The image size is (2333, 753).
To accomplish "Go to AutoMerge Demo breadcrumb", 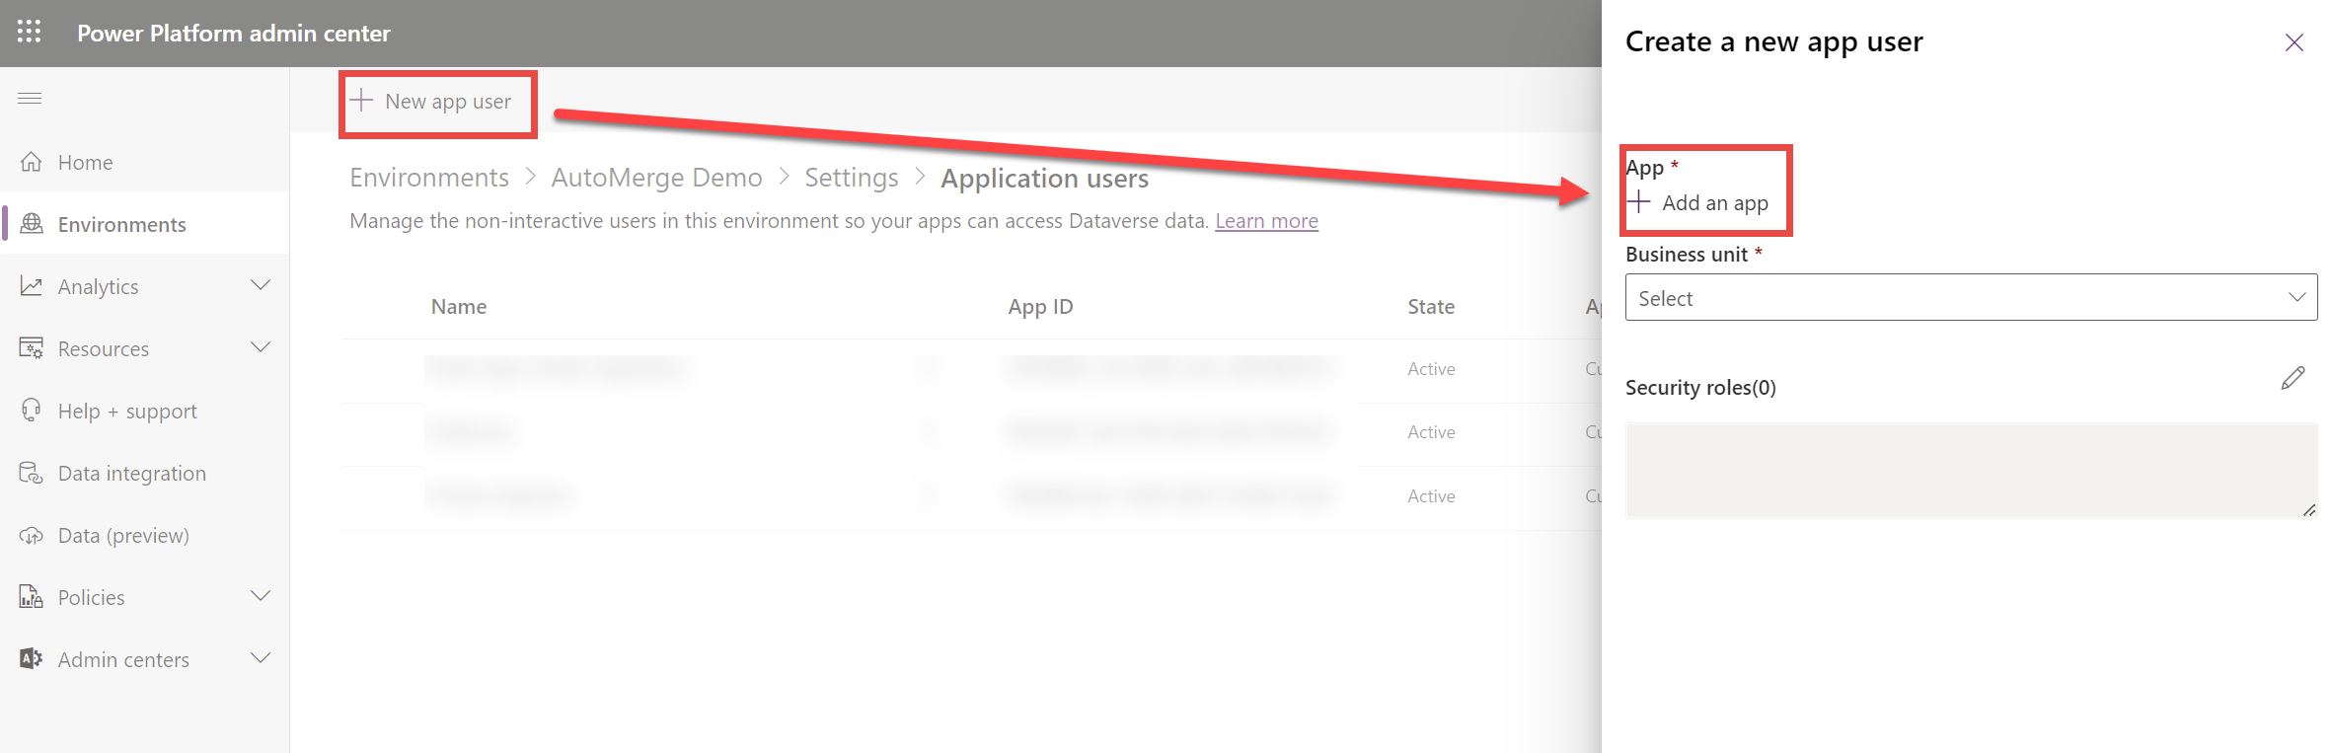I will [656, 178].
